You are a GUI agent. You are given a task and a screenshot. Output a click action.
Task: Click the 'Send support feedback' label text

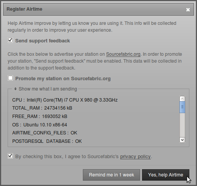tap(42, 41)
